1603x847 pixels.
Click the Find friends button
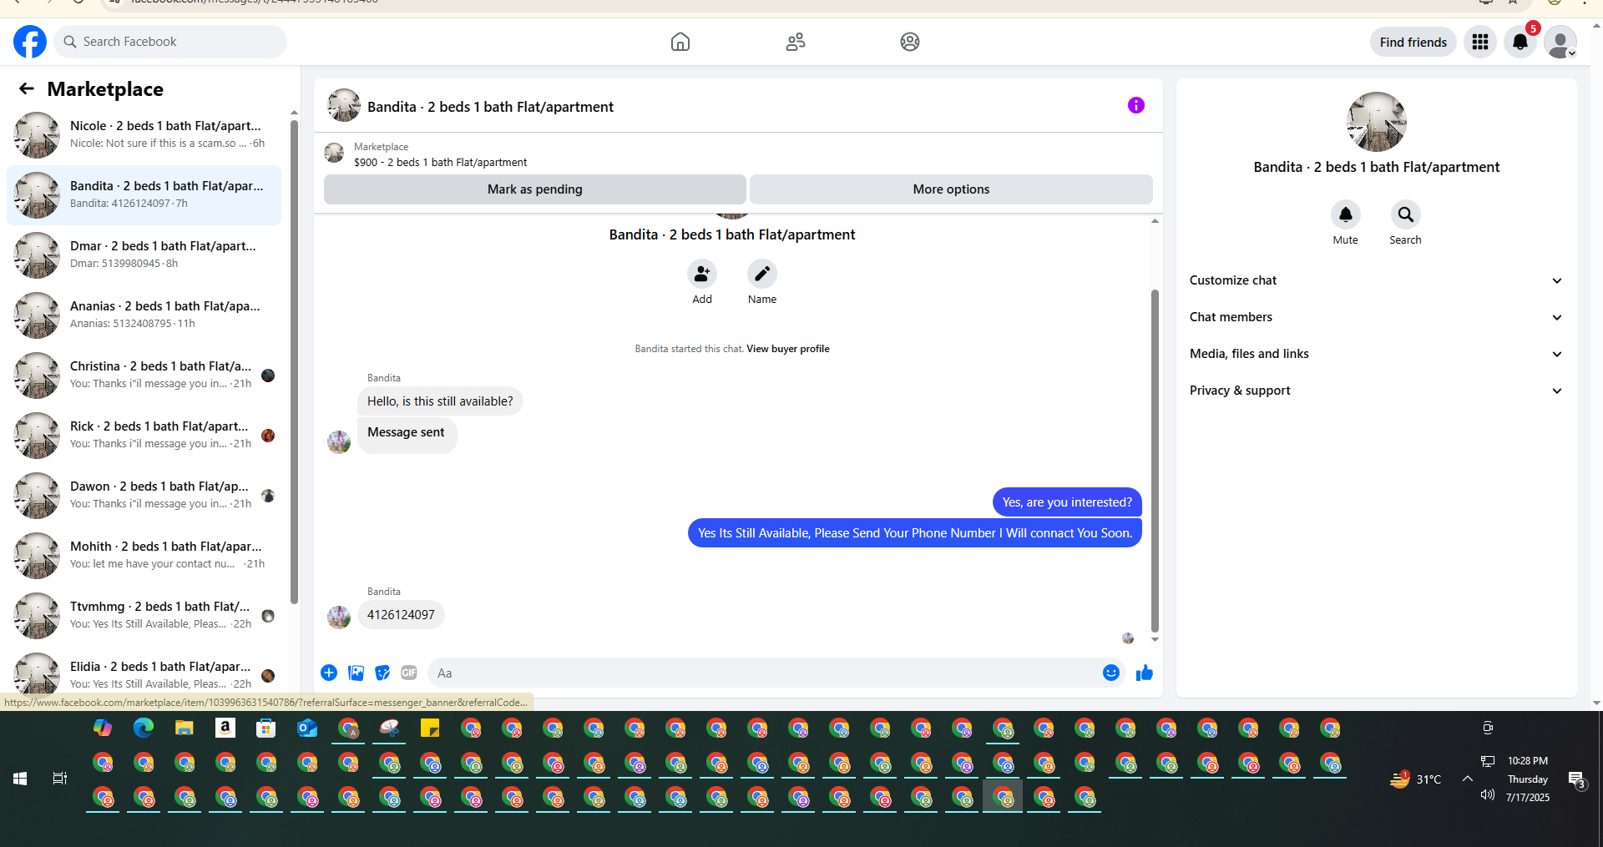[1413, 42]
